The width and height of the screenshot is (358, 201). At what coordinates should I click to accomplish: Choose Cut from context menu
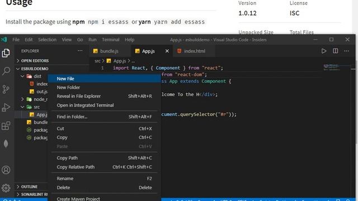(x=105, y=128)
